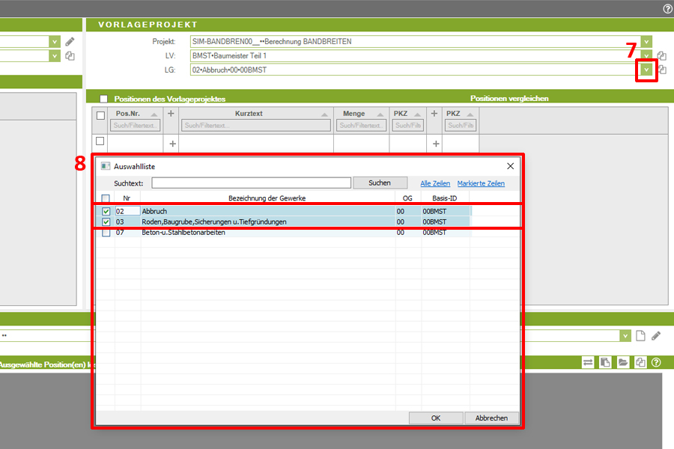Click the blank page icon beside the lower dropdown
Viewport: 674px width, 449px height.
coord(640,336)
